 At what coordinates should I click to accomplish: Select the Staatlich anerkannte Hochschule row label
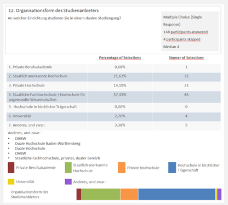(38, 76)
